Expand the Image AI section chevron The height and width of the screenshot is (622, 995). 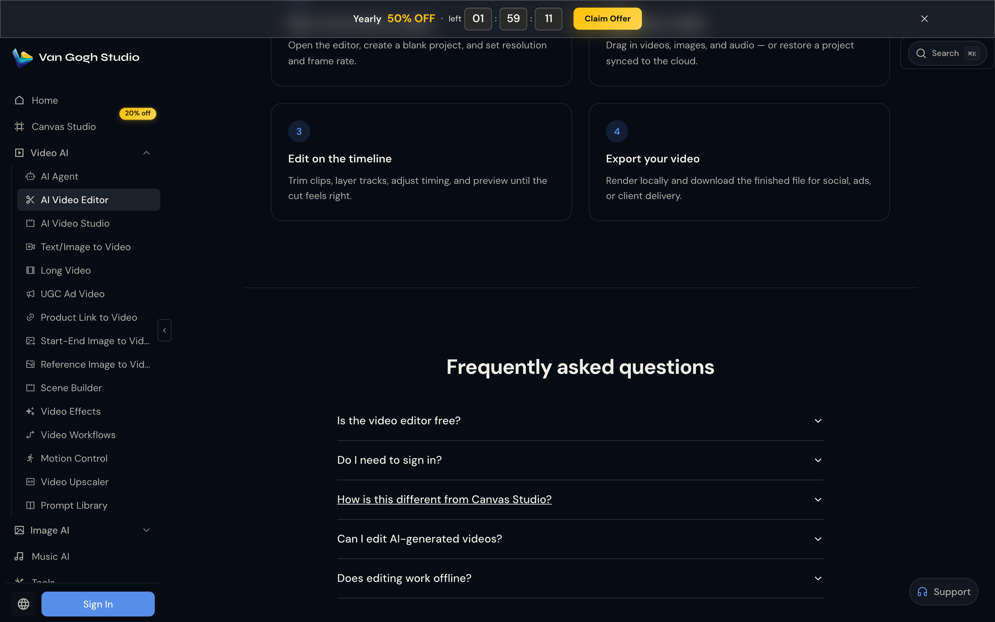point(146,530)
